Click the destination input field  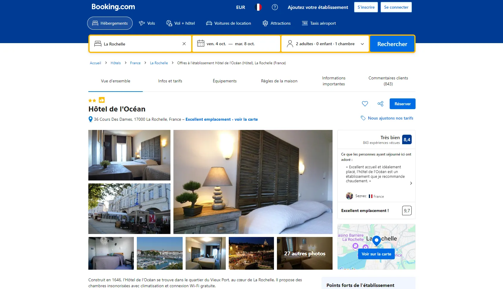pos(140,44)
